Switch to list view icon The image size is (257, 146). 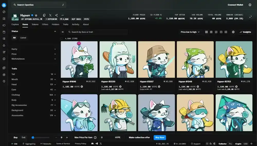[221, 32]
